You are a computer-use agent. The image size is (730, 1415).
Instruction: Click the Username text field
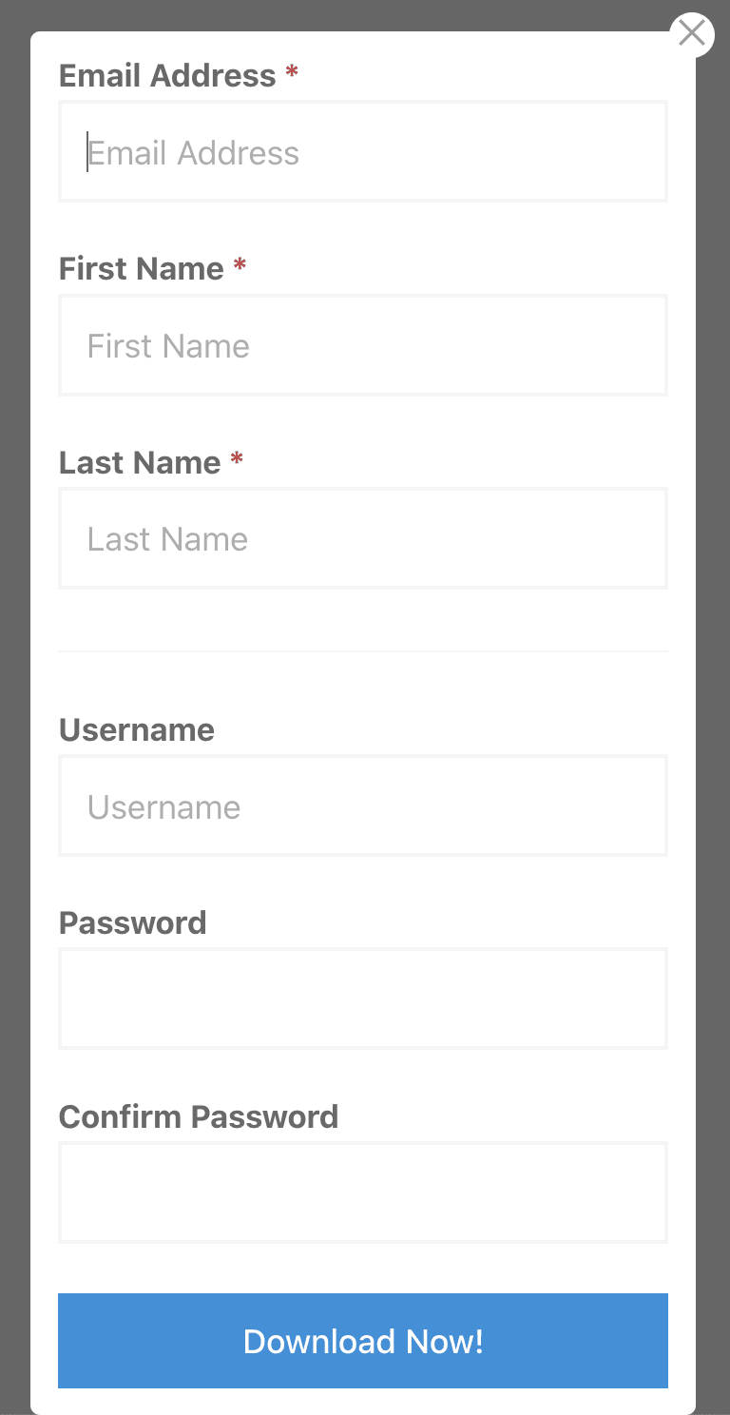[363, 806]
